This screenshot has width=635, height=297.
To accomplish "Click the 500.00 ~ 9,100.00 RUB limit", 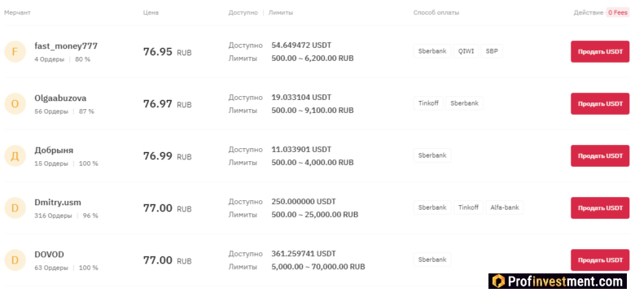I will (313, 111).
